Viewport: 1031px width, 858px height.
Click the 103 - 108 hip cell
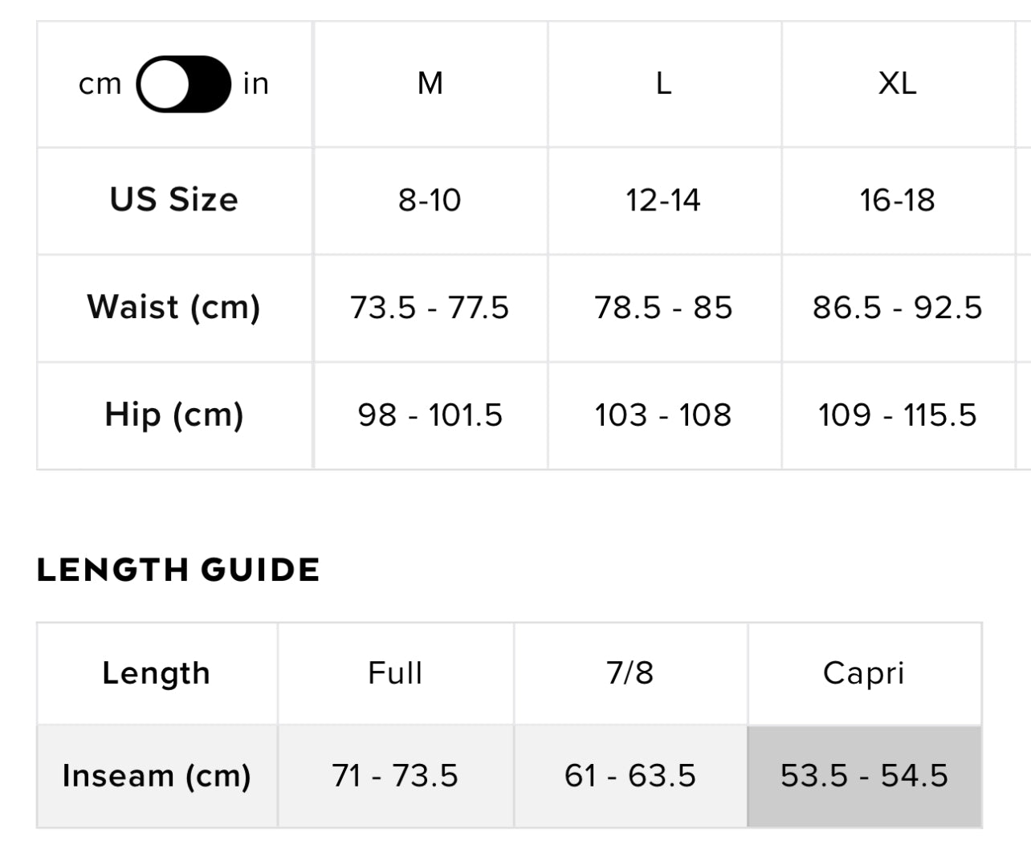pyautogui.click(x=663, y=415)
